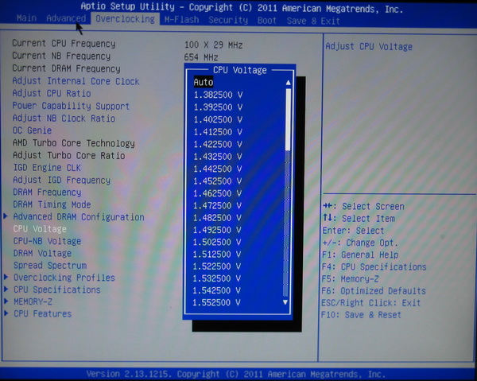
Task: Switch to the Advanced tab
Action: (x=66, y=18)
